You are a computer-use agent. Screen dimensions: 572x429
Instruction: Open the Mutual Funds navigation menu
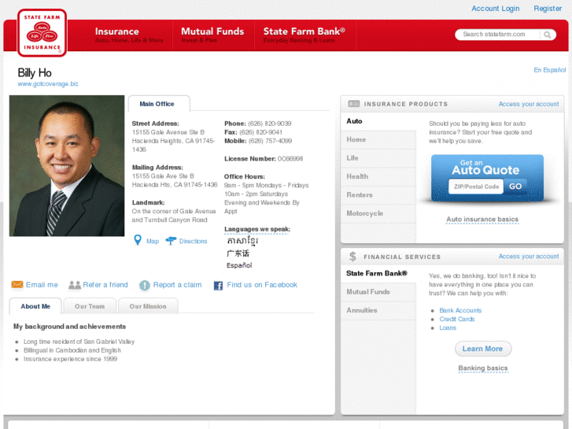[x=212, y=35]
